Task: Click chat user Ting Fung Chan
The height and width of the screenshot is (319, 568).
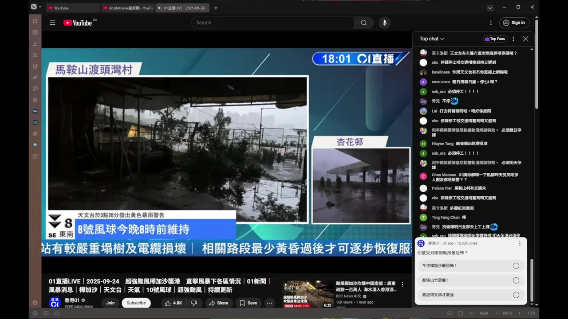Action: [446, 218]
